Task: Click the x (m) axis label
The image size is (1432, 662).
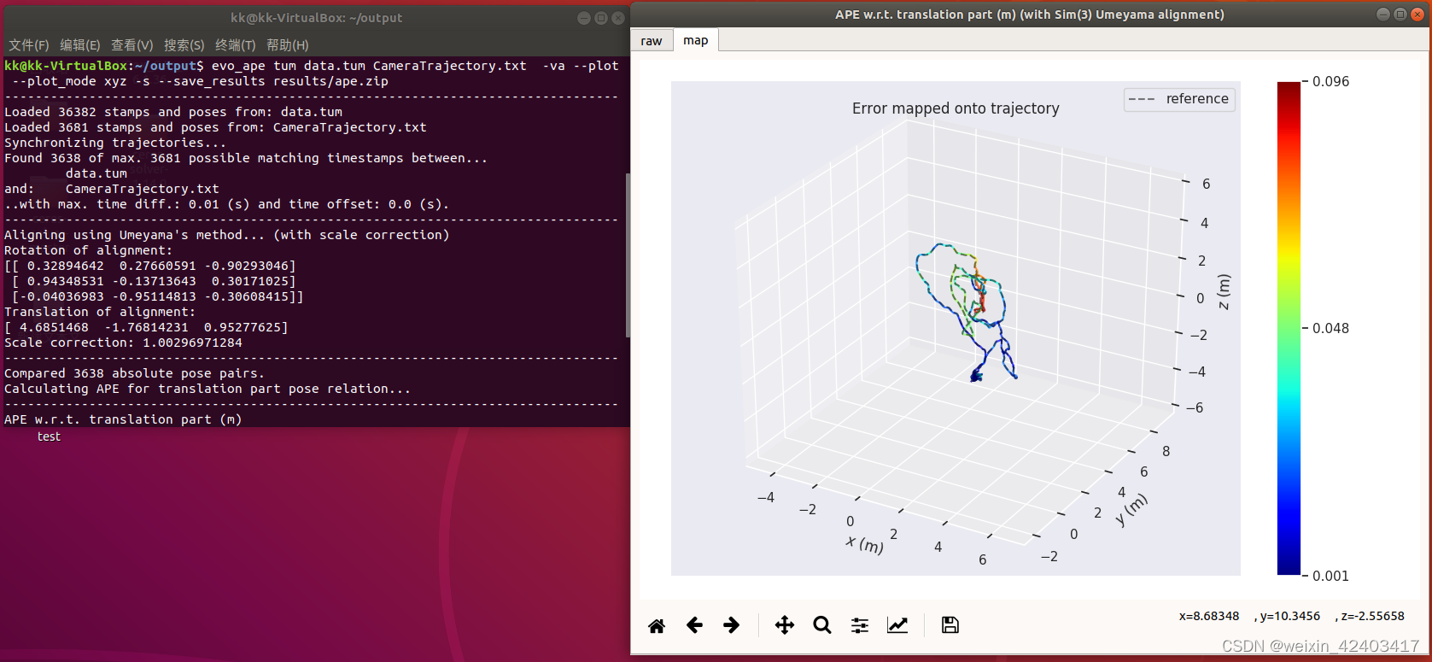Action: [x=865, y=544]
